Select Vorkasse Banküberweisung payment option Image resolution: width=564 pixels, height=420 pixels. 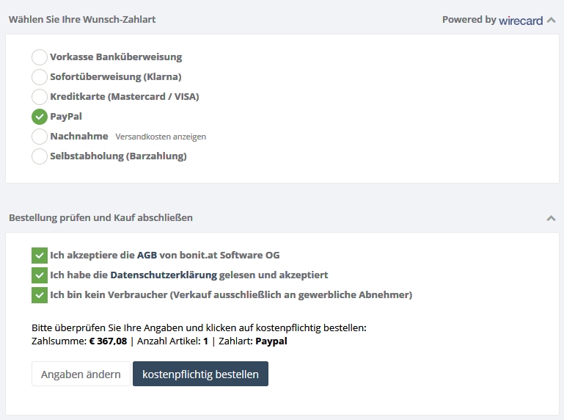coord(40,57)
